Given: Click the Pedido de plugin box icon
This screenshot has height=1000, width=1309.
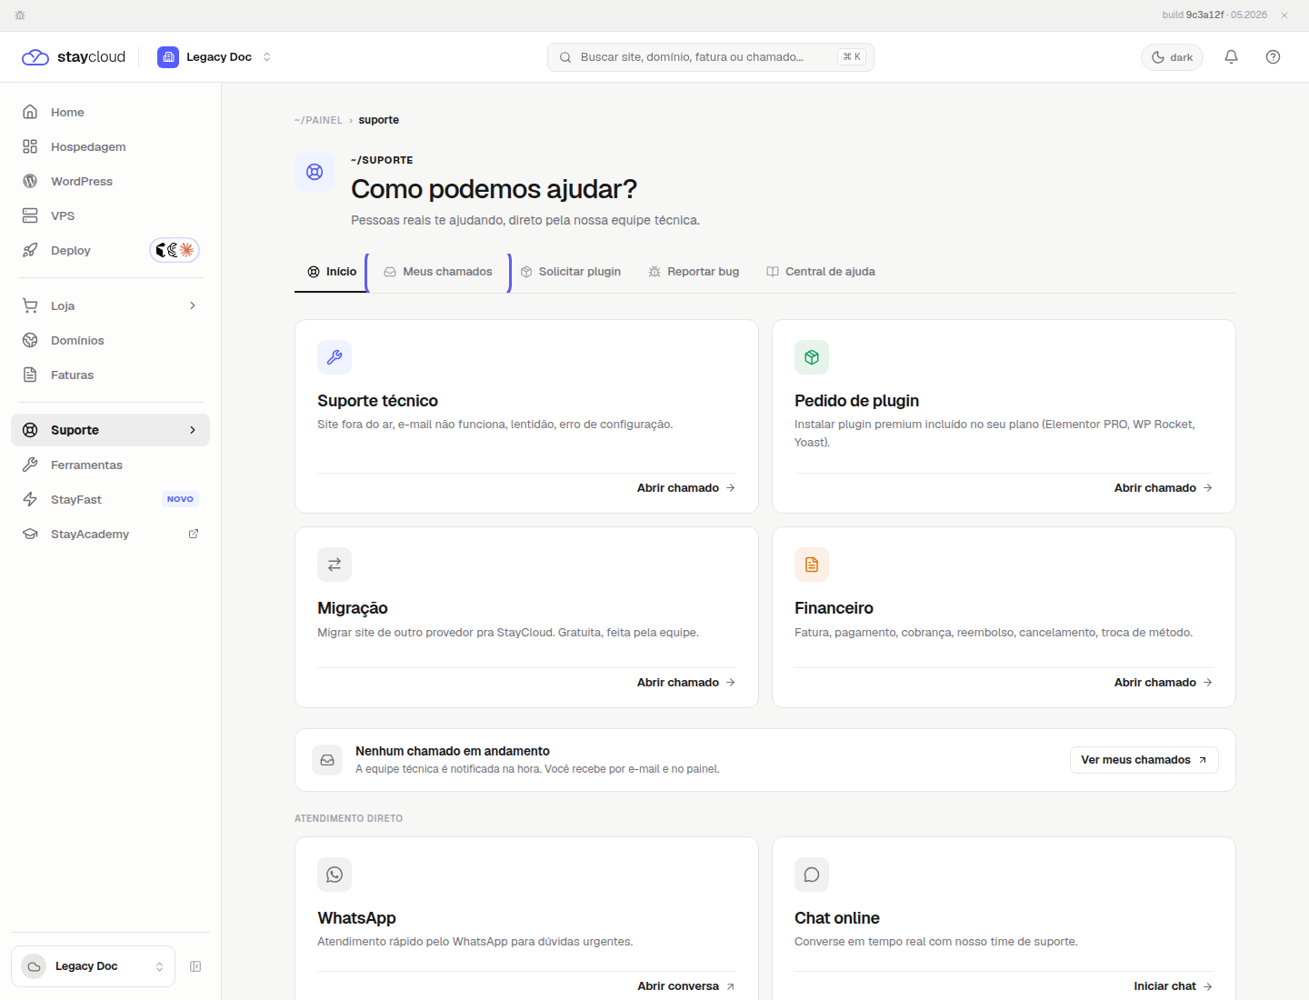Looking at the screenshot, I should [x=812, y=357].
